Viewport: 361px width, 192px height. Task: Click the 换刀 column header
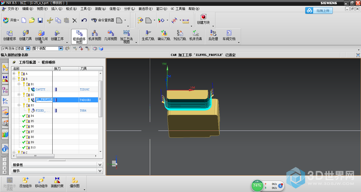(x=66, y=69)
